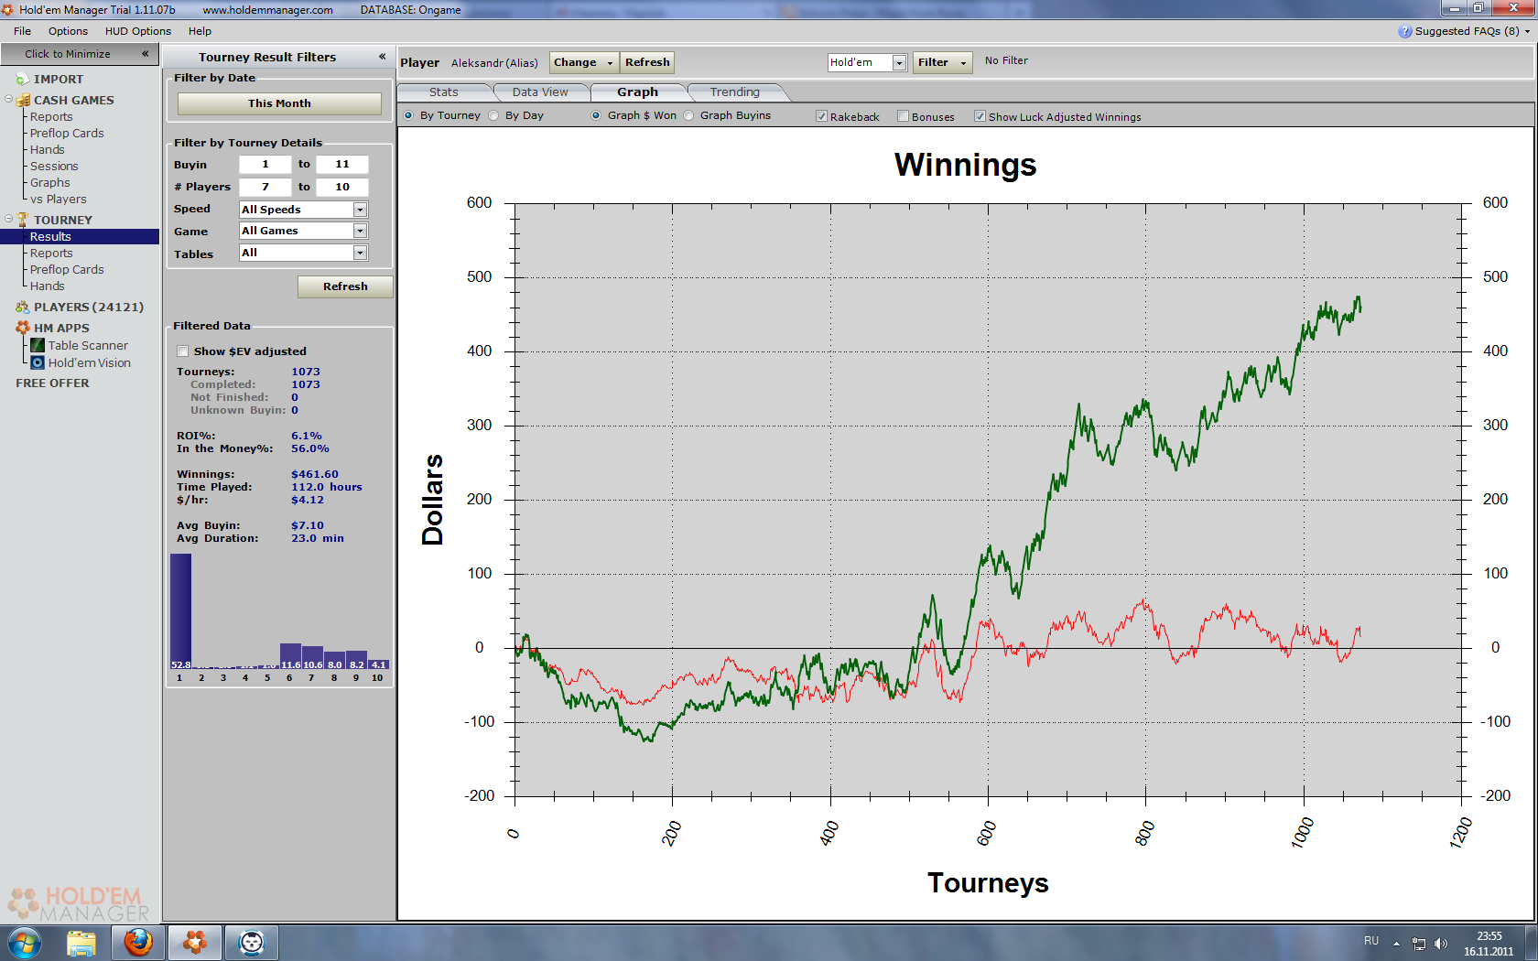Enable the Show $EV adjusted checkbox
Viewport: 1538px width, 961px height.
click(x=183, y=351)
